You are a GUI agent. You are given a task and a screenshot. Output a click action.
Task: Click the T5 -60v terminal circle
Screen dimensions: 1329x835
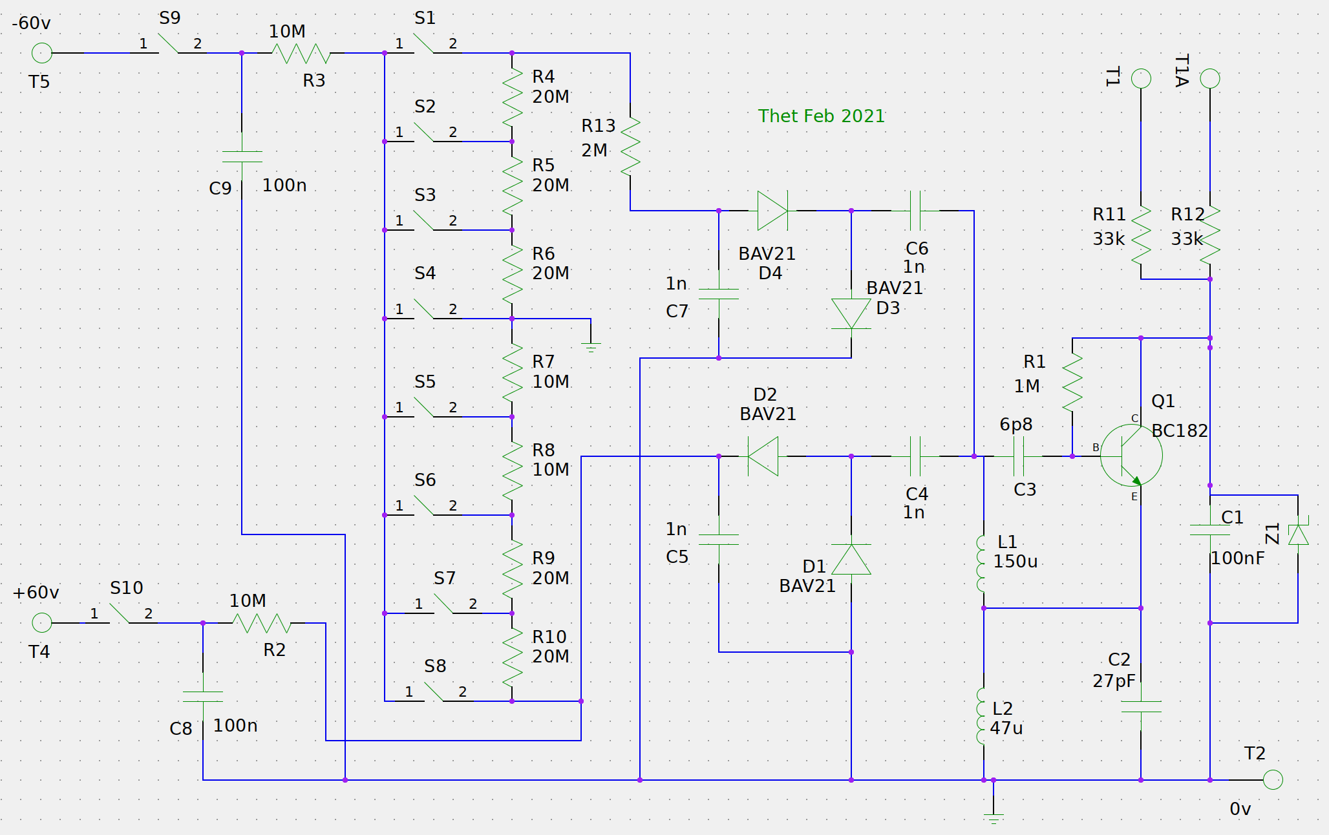pyautogui.click(x=42, y=53)
